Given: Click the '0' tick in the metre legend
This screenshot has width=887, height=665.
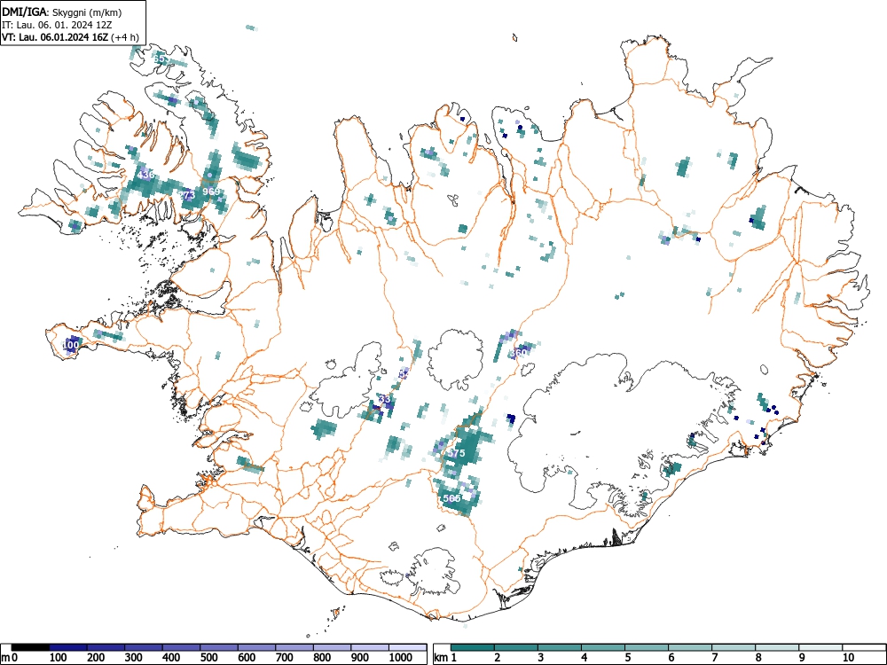Looking at the screenshot, I should pyautogui.click(x=15, y=658).
